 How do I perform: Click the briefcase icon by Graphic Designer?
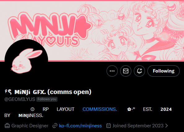click(7, 126)
